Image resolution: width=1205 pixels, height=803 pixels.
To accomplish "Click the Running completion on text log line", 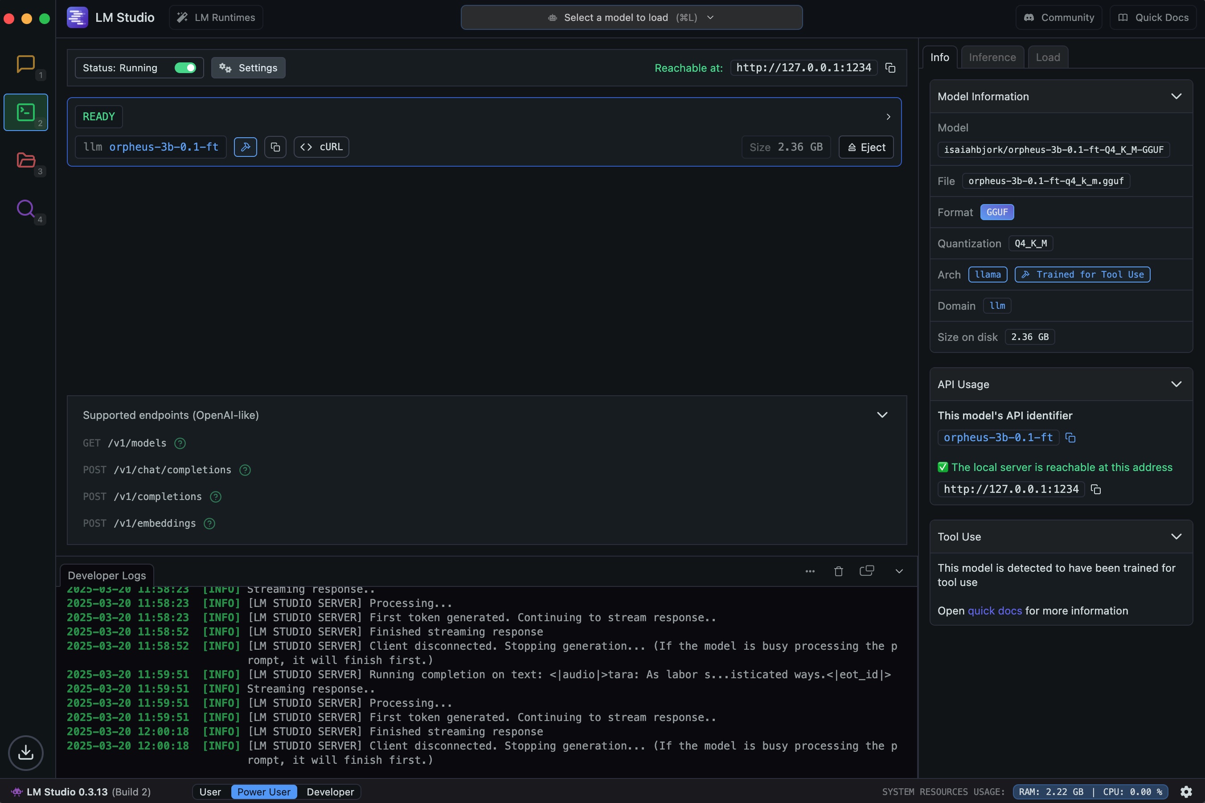I will click(x=479, y=675).
